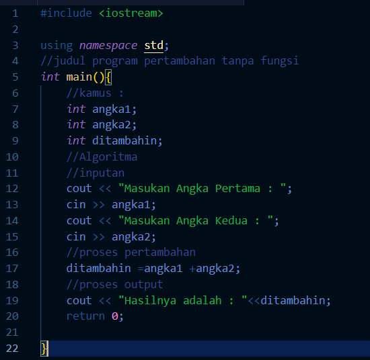Click the #include directive on line 1
370x360 pixels.
tap(66, 13)
